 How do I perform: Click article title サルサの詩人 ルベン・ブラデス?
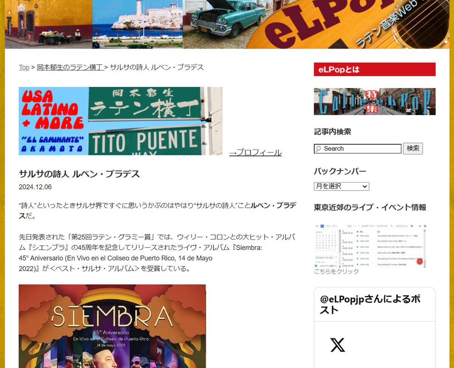coord(79,174)
